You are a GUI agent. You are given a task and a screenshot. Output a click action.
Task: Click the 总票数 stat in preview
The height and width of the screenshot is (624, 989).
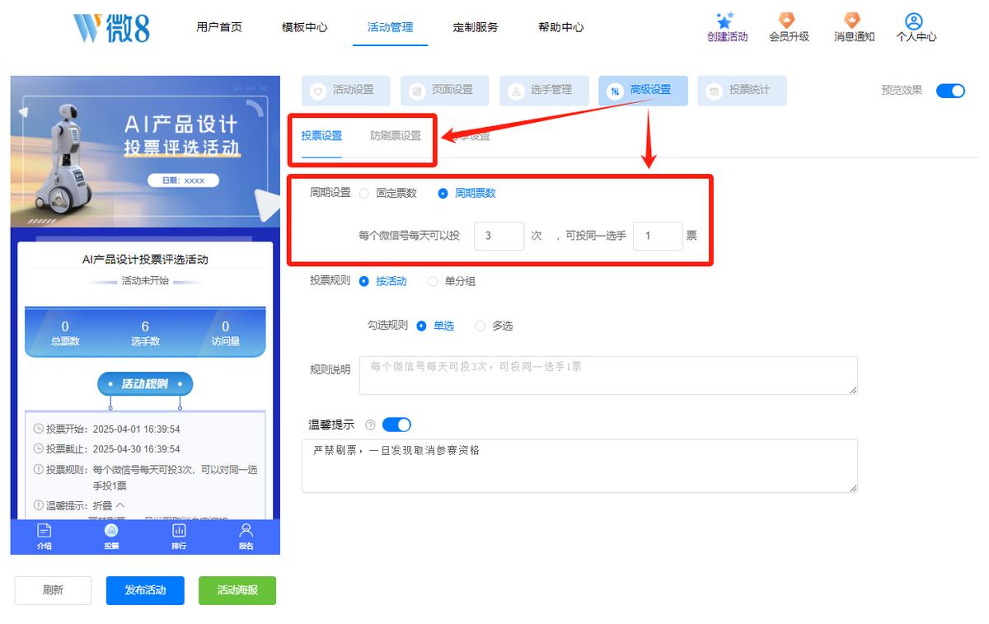[x=65, y=333]
